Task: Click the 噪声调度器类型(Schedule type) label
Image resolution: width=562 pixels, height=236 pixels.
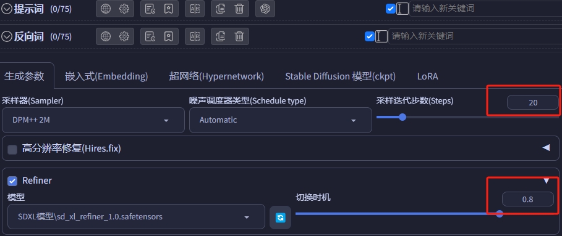Action: pyautogui.click(x=248, y=101)
